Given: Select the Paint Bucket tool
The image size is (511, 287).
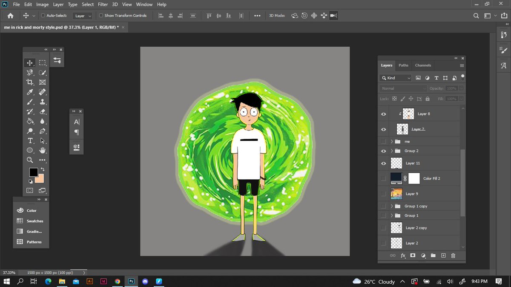Looking at the screenshot, I should tap(30, 122).
